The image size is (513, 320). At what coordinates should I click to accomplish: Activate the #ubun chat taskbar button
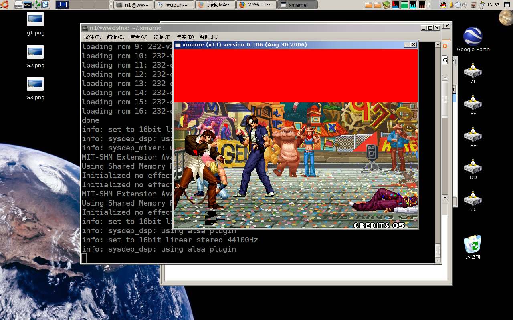click(175, 5)
